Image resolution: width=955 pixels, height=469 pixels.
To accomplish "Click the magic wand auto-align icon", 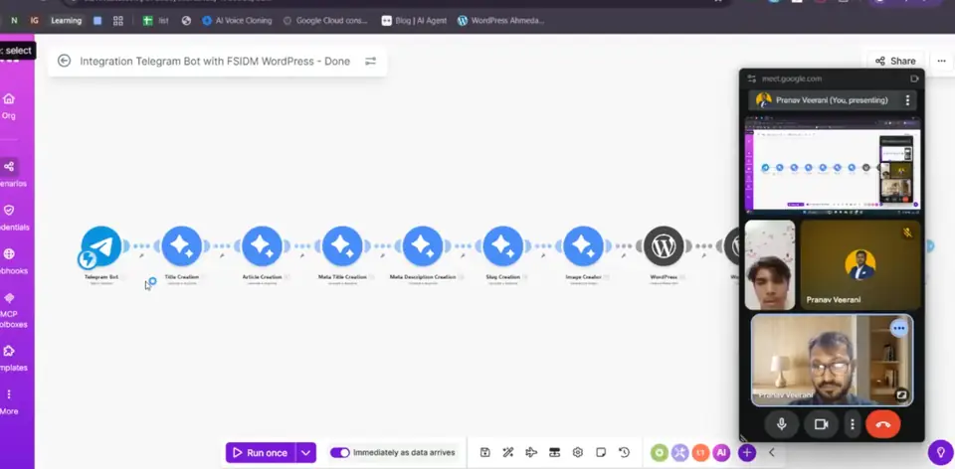I will [508, 452].
